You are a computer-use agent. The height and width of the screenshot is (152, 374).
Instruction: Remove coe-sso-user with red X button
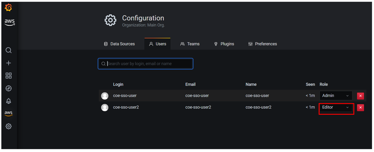tap(360, 96)
